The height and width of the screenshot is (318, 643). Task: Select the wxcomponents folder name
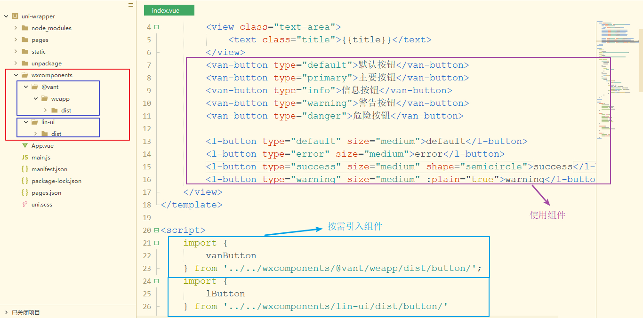click(x=52, y=75)
